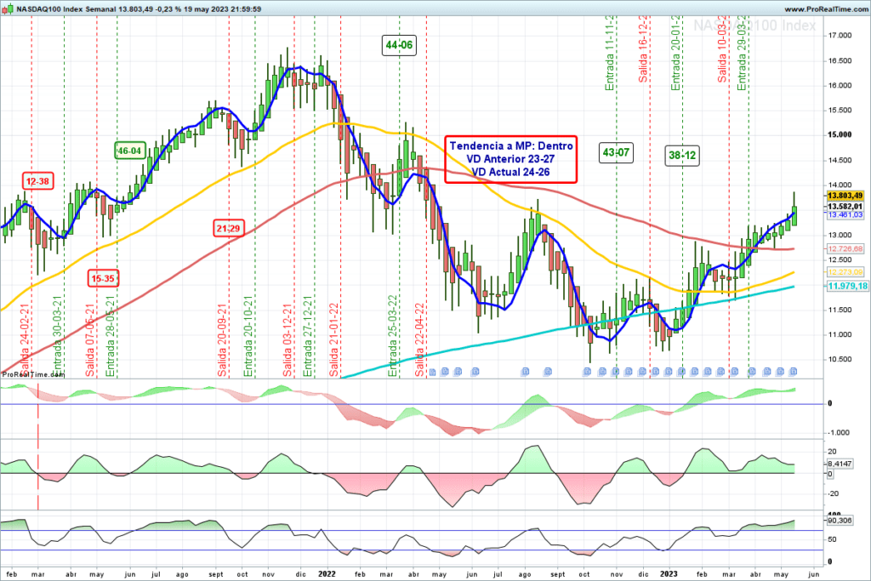Click the "Salida 03-12-21" vertical marker label
This screenshot has width=871, height=581.
[x=287, y=339]
